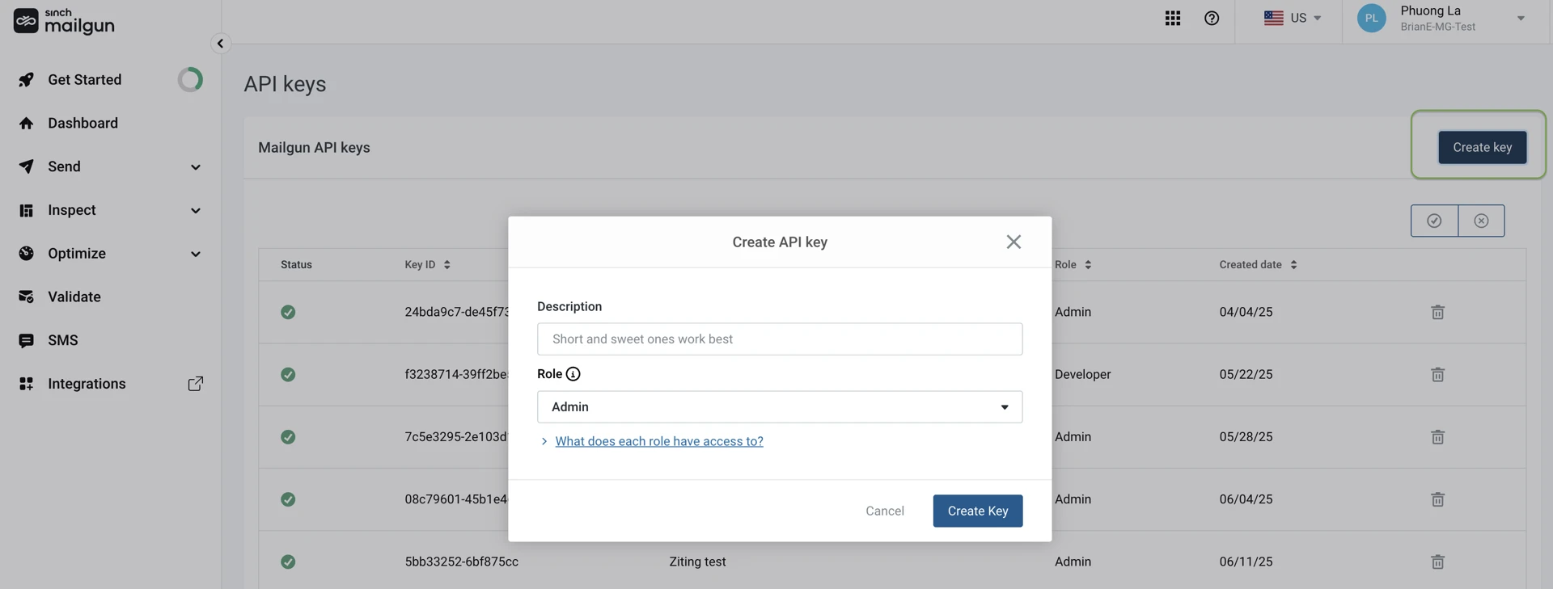
Task: Click status checkmark for key 5bb33252
Action: click(288, 562)
